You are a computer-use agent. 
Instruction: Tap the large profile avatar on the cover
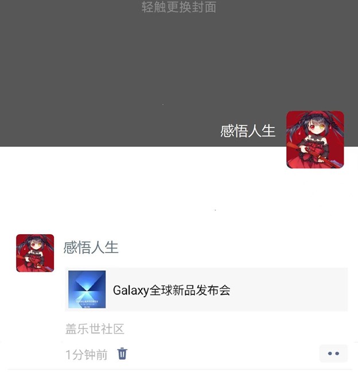pyautogui.click(x=315, y=139)
